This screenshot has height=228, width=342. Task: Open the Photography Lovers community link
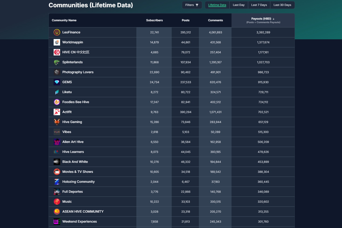tap(78, 72)
